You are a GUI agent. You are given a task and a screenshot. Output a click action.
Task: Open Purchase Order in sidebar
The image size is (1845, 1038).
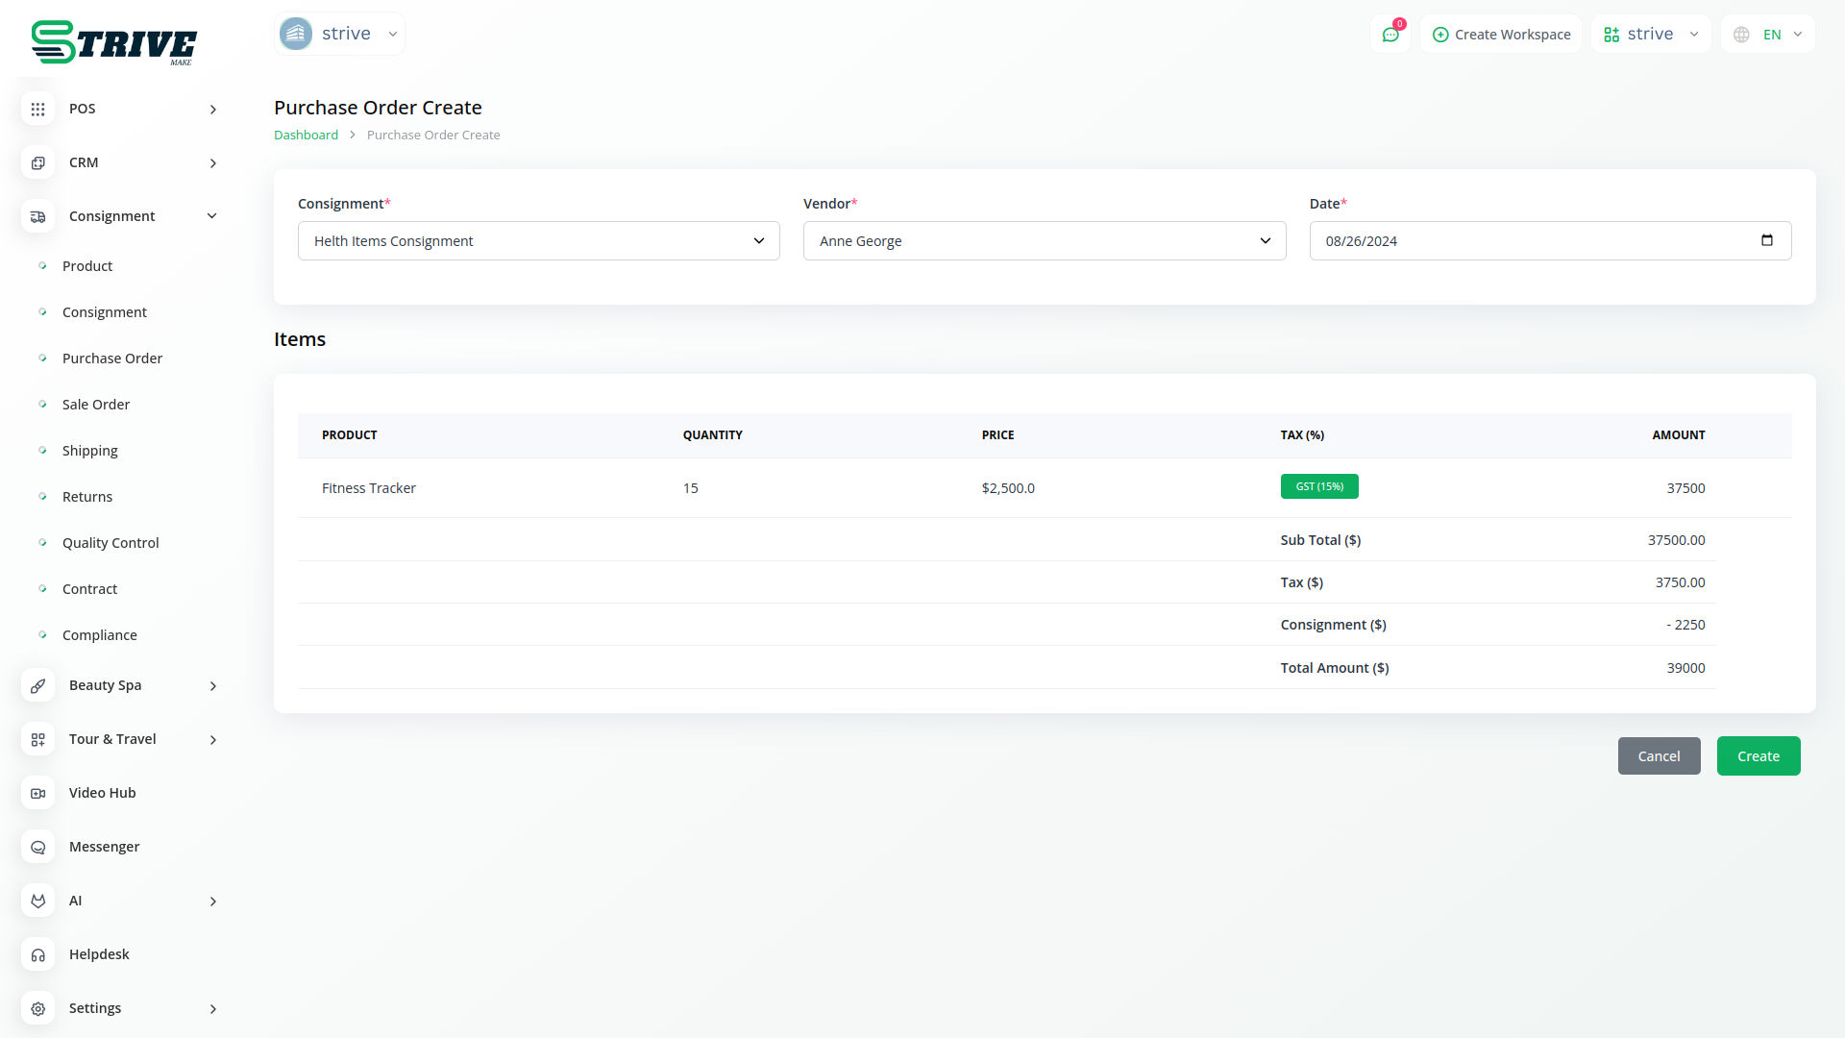tap(111, 358)
